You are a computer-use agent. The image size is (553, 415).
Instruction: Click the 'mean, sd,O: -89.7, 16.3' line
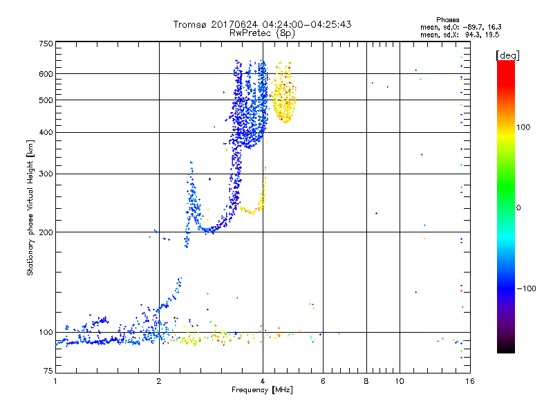tap(460, 27)
